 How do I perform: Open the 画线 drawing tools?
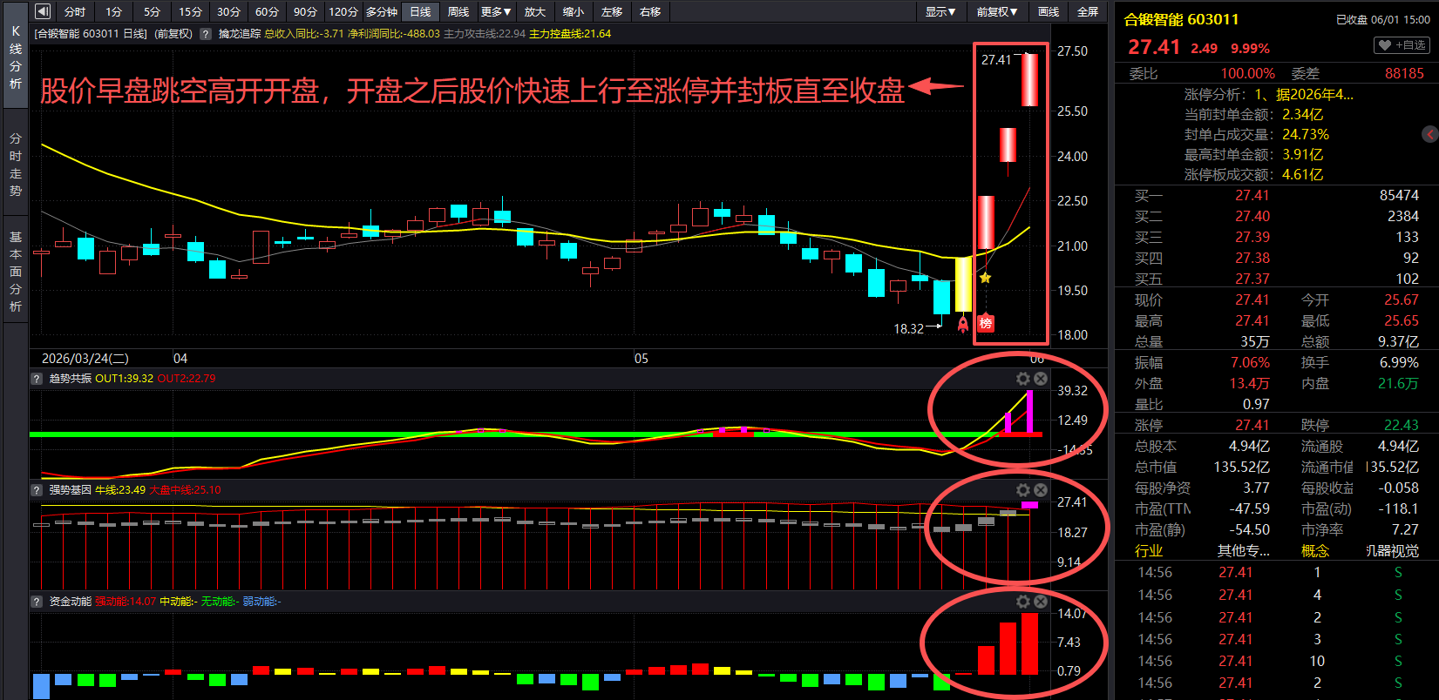tap(1049, 11)
